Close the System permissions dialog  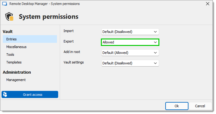[x=208, y=4]
